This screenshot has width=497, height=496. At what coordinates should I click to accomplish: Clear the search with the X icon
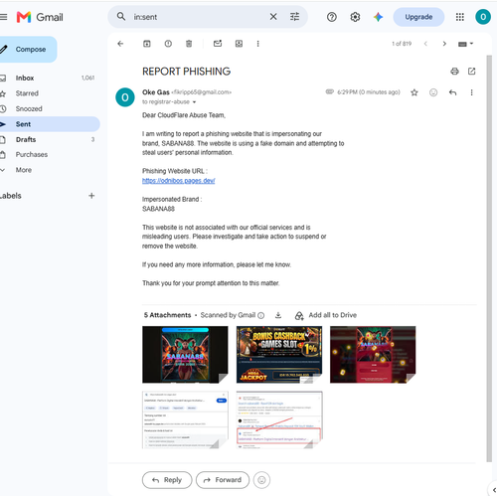tap(273, 17)
